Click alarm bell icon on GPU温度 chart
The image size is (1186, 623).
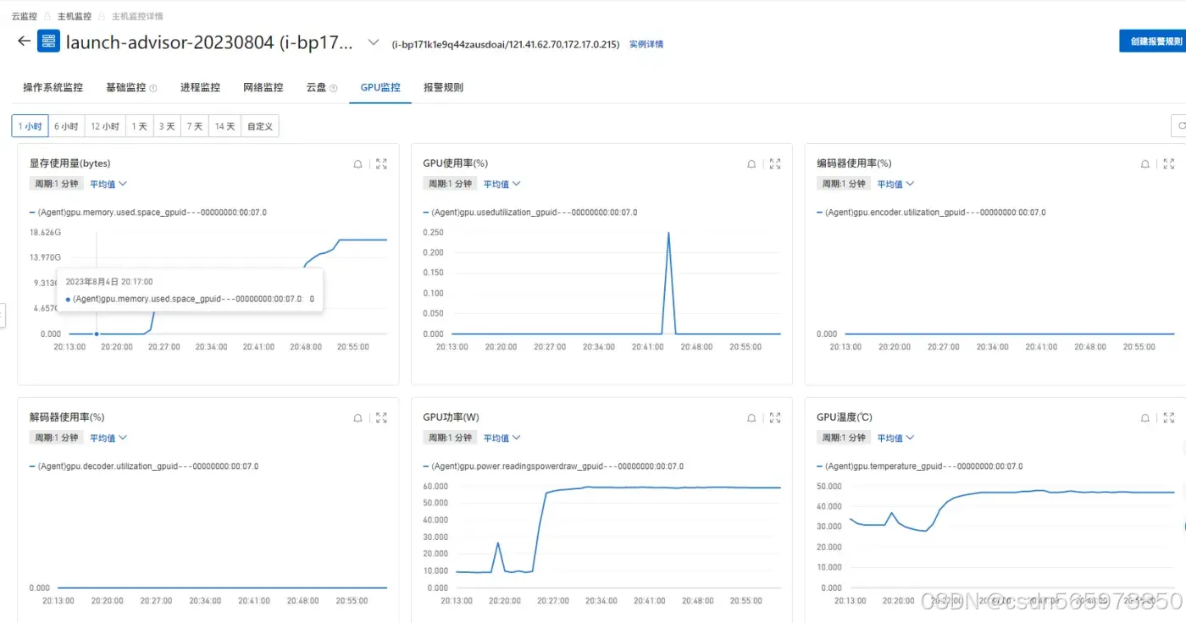coord(1145,418)
